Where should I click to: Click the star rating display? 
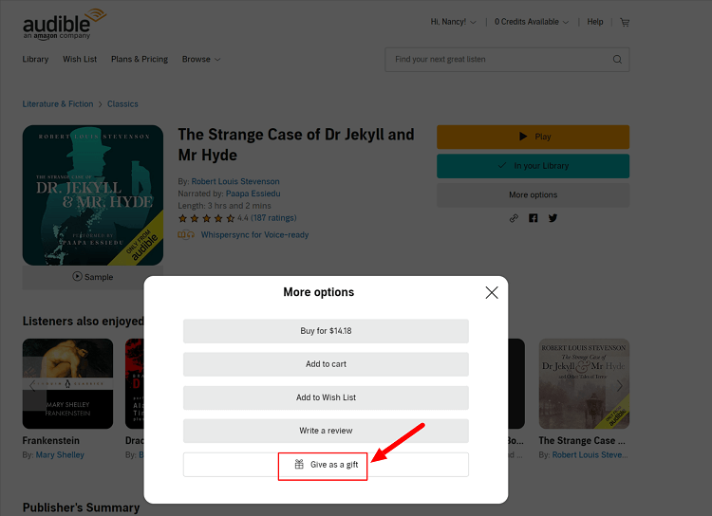207,218
